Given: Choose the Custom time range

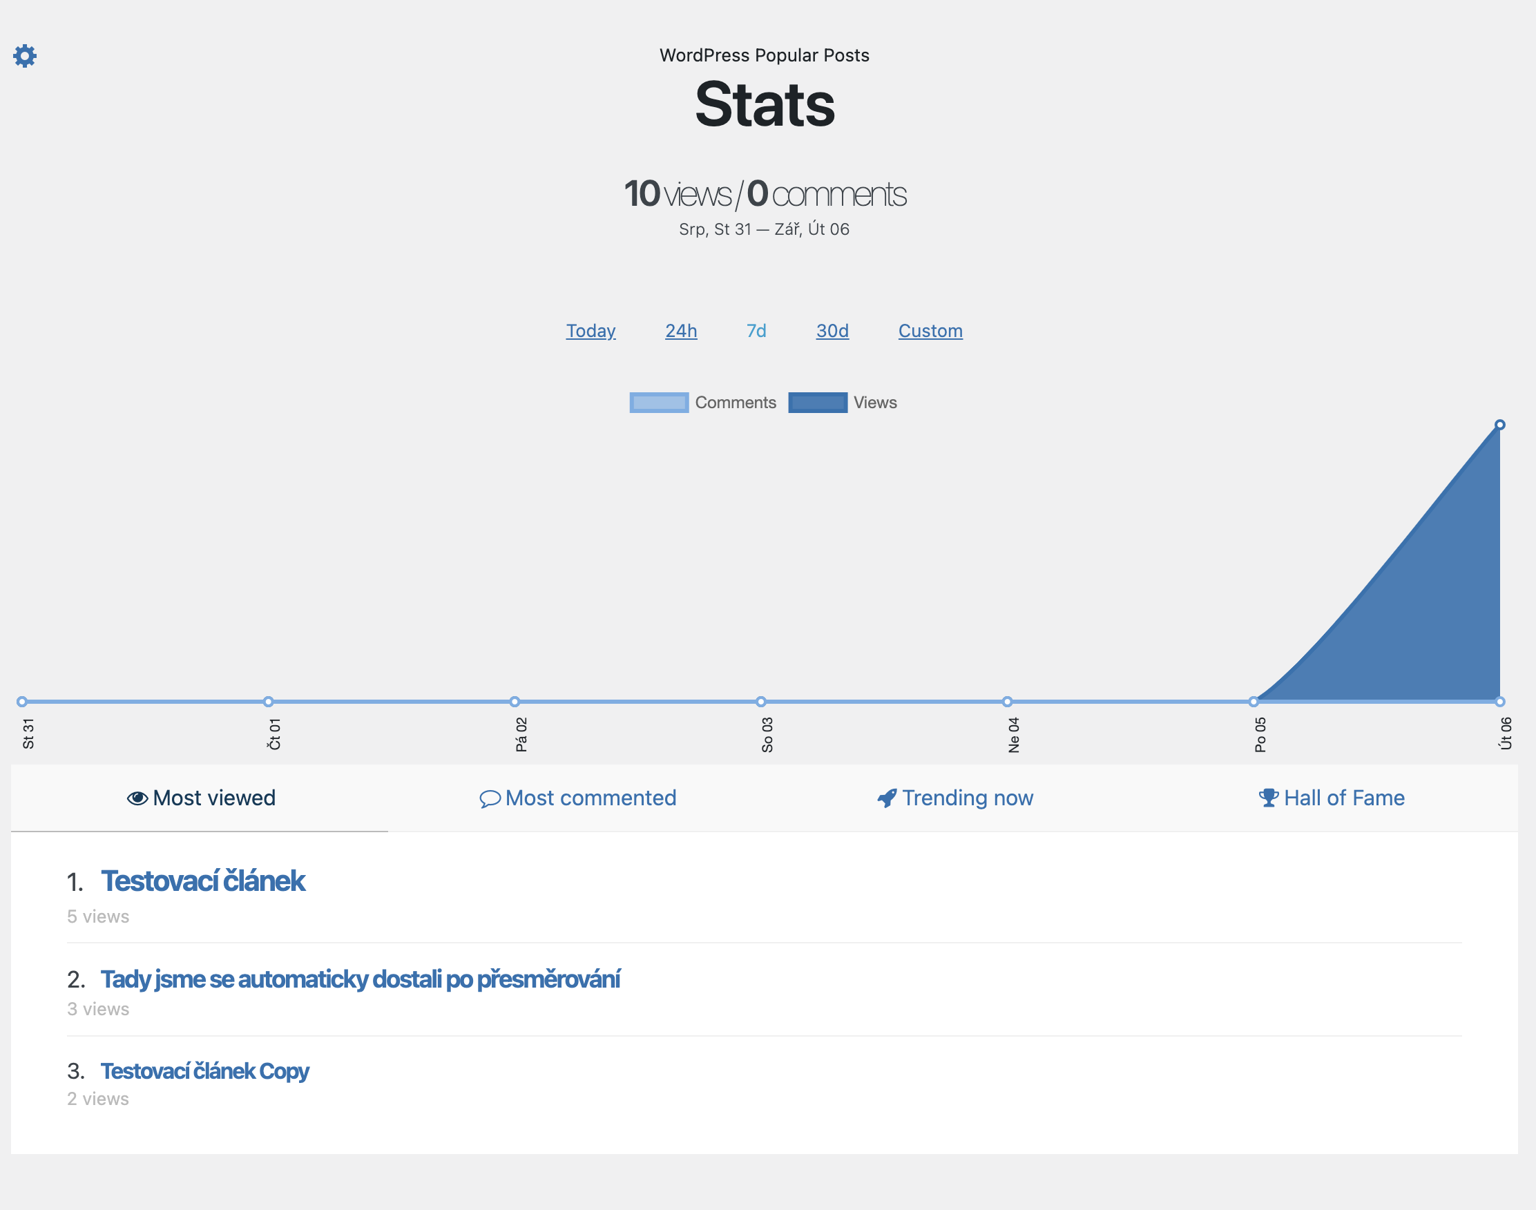Looking at the screenshot, I should click(x=930, y=331).
